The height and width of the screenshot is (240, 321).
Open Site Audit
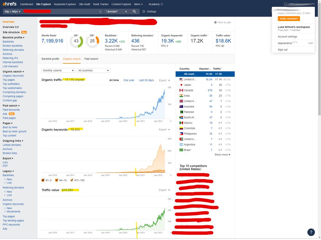point(85,4)
